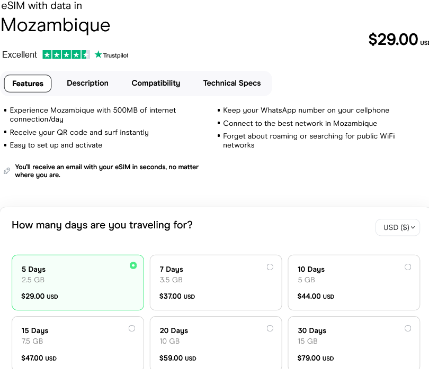Select the 15 Days 7.5 GB plan card

pyautogui.click(x=77, y=343)
